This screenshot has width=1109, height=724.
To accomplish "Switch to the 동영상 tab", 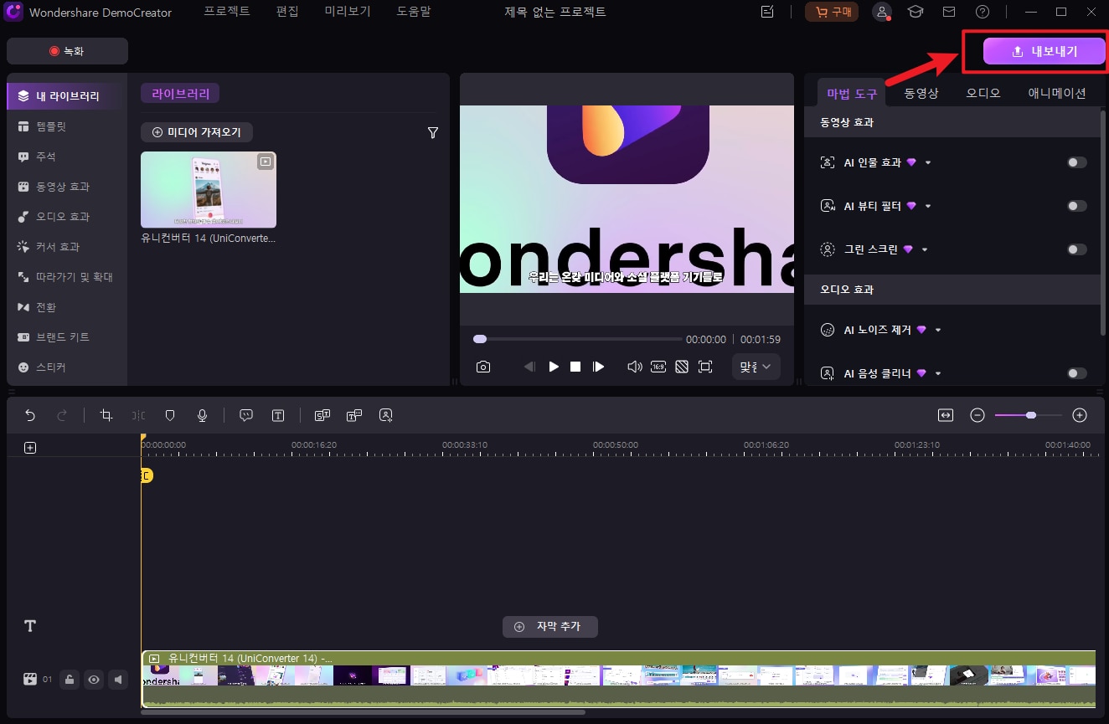I will [921, 93].
